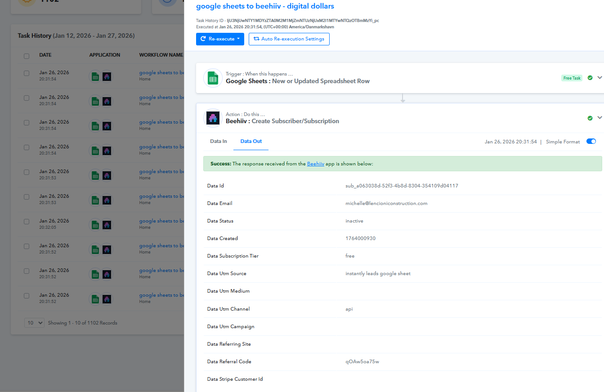Select the Data Out tab
Screen dimensions: 604x392
251,141
